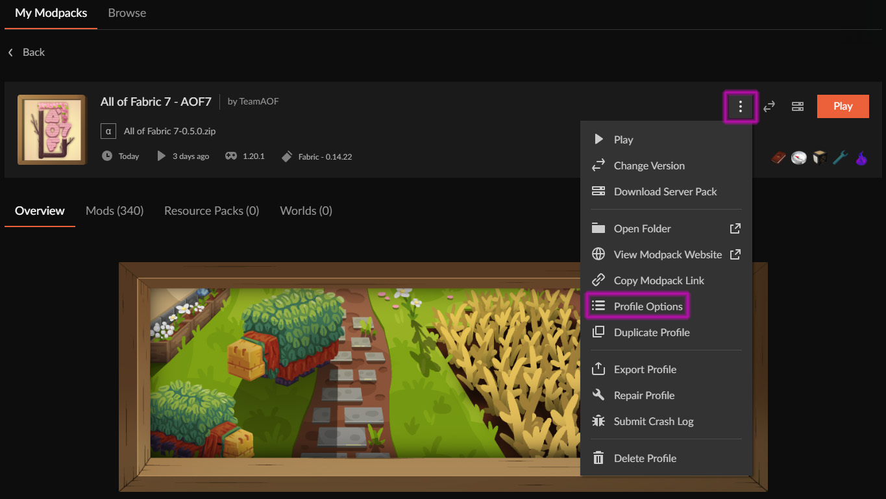Go back using the Back arrow
Viewport: 886px width, 499px height.
pyautogui.click(x=26, y=52)
